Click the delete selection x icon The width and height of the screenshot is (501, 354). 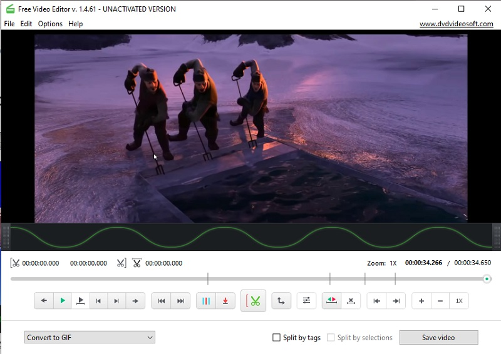coord(351,301)
